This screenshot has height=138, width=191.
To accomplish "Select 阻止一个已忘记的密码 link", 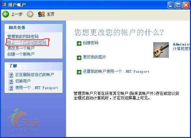I will 27,42.
